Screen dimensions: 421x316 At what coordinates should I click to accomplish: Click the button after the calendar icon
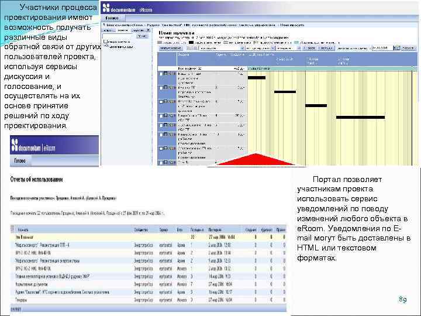click(x=408, y=48)
